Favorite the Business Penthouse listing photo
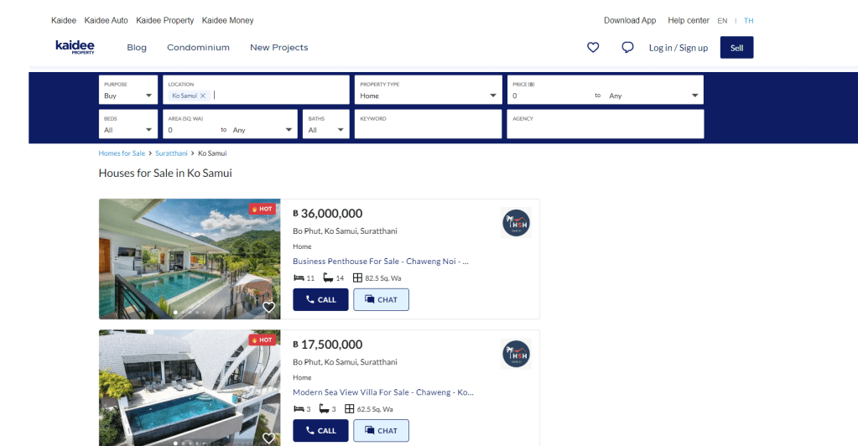This screenshot has width=858, height=446. pos(268,308)
